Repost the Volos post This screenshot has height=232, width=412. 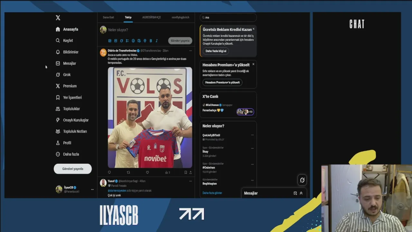coord(128,172)
